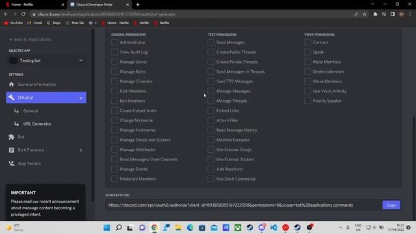This screenshot has height=234, width=416.
Task: Click the share page icon in address bar
Action: pos(356,14)
